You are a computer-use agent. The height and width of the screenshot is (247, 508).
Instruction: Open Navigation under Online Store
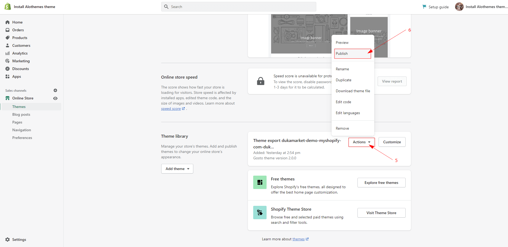click(22, 130)
